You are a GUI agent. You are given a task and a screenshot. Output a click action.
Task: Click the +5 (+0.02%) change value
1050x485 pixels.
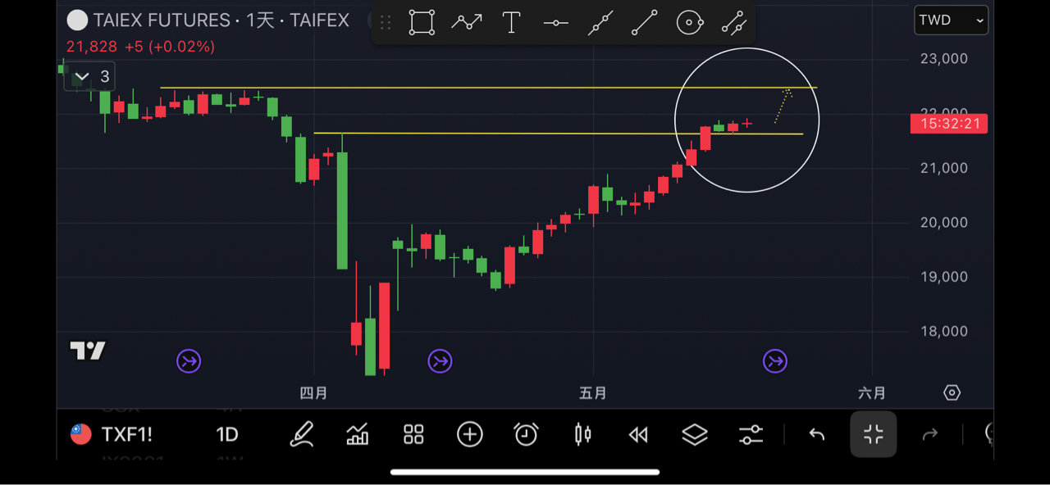click(x=170, y=47)
